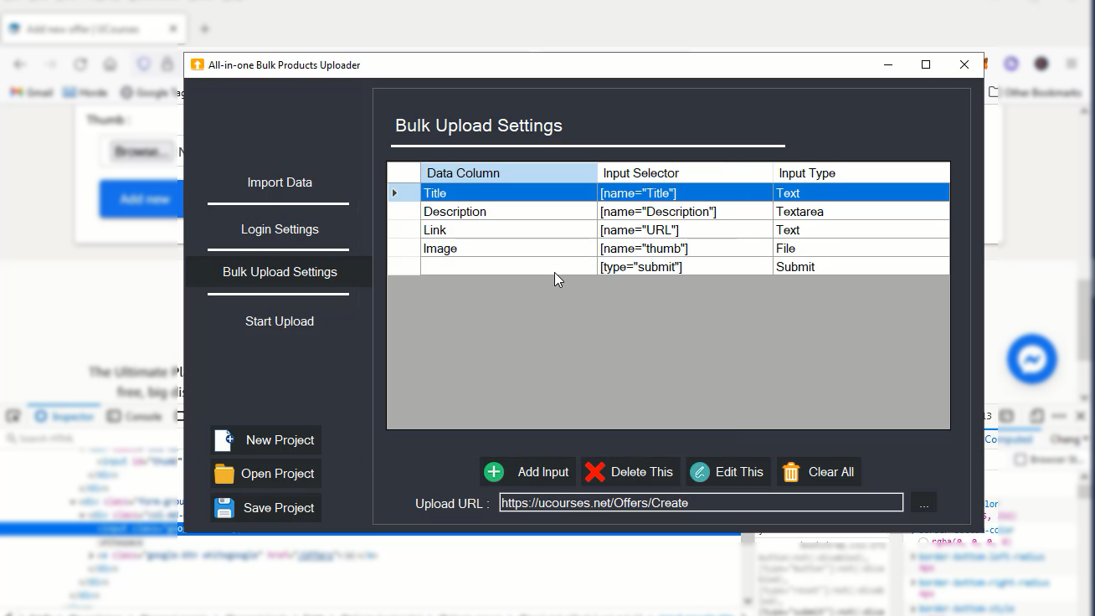Select the [type="submit"] selector cell
1095x616 pixels.
click(685, 267)
